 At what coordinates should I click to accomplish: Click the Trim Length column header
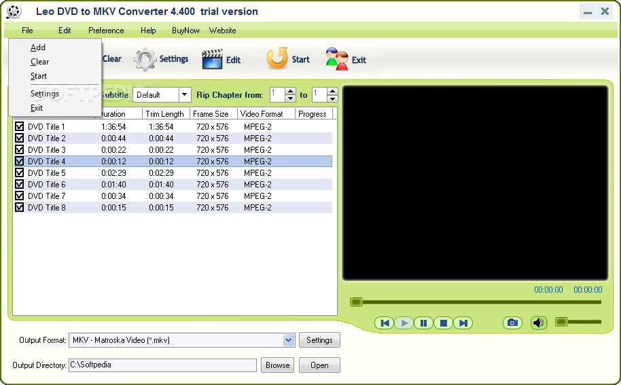point(166,114)
